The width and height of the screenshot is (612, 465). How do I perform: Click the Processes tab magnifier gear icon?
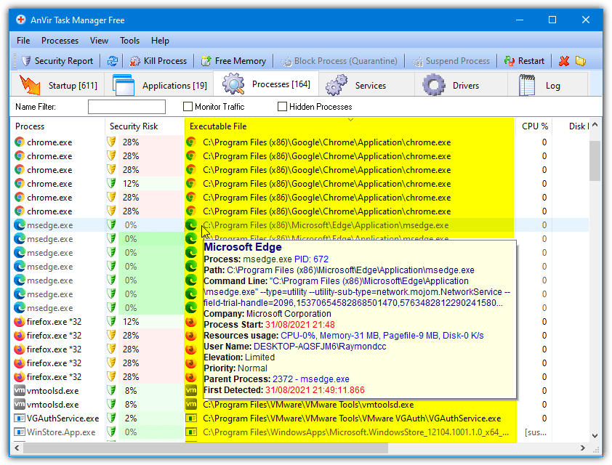pos(233,84)
